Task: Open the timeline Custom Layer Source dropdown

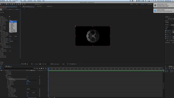Action: [35, 93]
